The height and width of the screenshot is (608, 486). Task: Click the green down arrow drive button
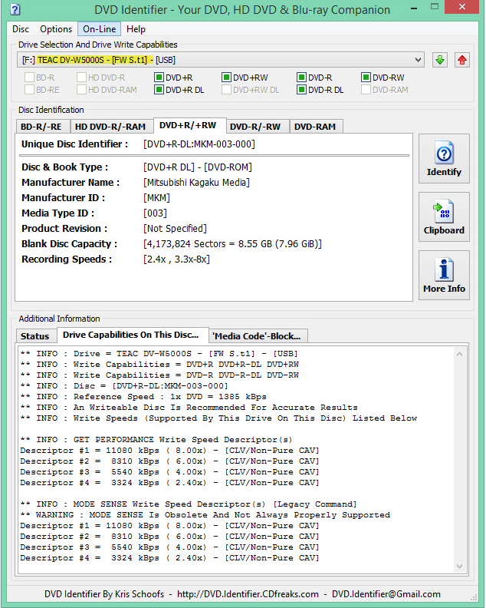pos(440,60)
